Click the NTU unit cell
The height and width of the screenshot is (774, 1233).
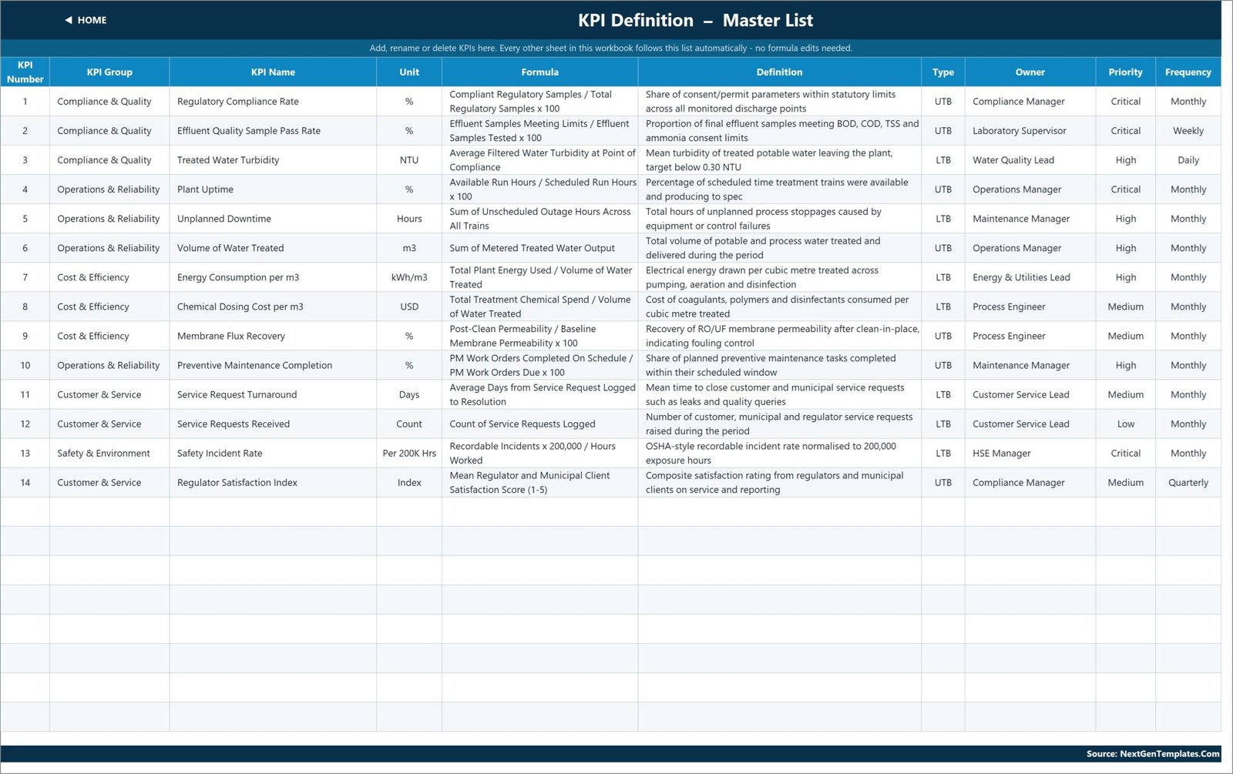pos(409,160)
